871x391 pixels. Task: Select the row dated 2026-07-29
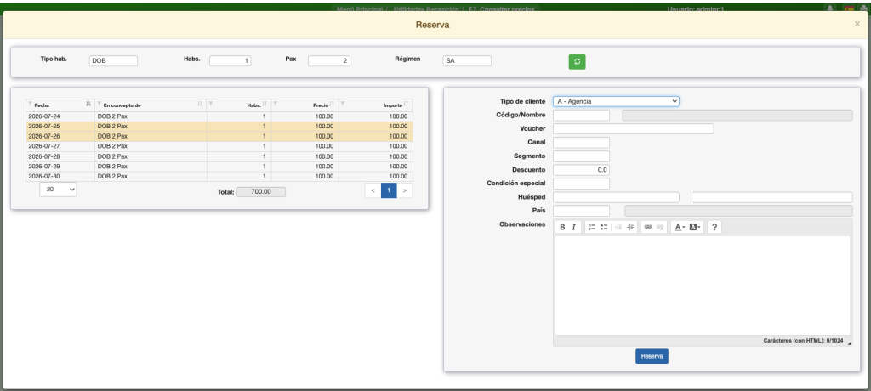pyautogui.click(x=219, y=167)
